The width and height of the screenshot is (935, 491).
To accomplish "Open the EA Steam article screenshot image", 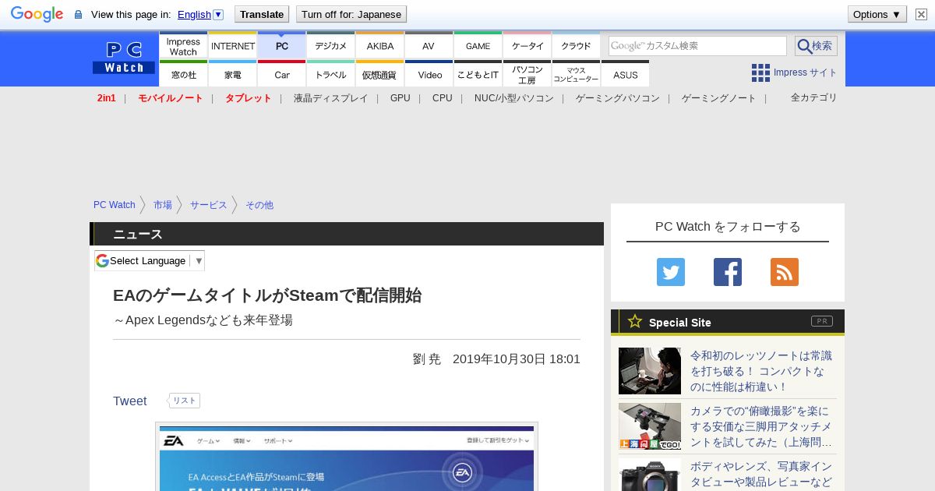I will [347, 457].
